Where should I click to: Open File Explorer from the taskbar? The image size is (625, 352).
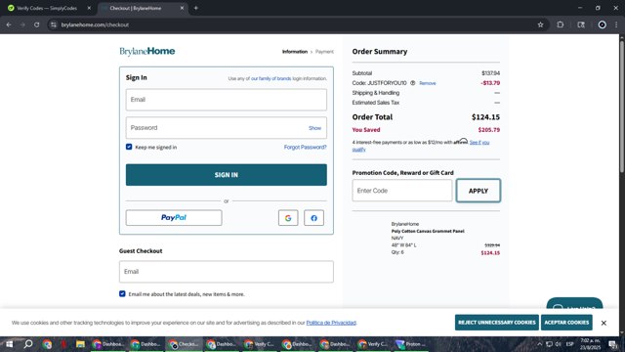pyautogui.click(x=80, y=344)
